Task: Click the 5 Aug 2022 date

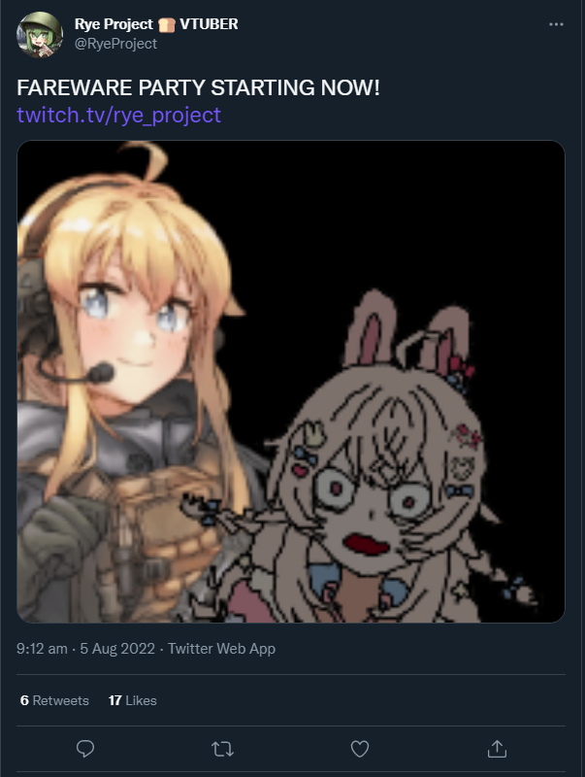Action: [x=117, y=648]
